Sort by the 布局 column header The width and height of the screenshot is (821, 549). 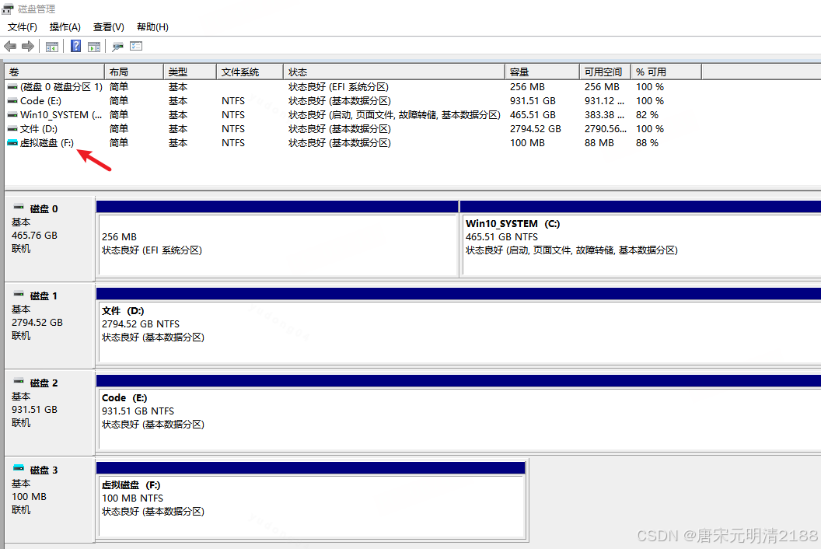(x=134, y=72)
